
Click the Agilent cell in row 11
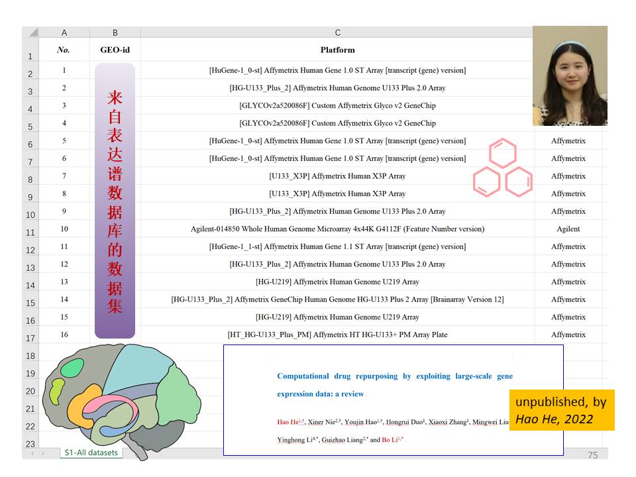568,229
